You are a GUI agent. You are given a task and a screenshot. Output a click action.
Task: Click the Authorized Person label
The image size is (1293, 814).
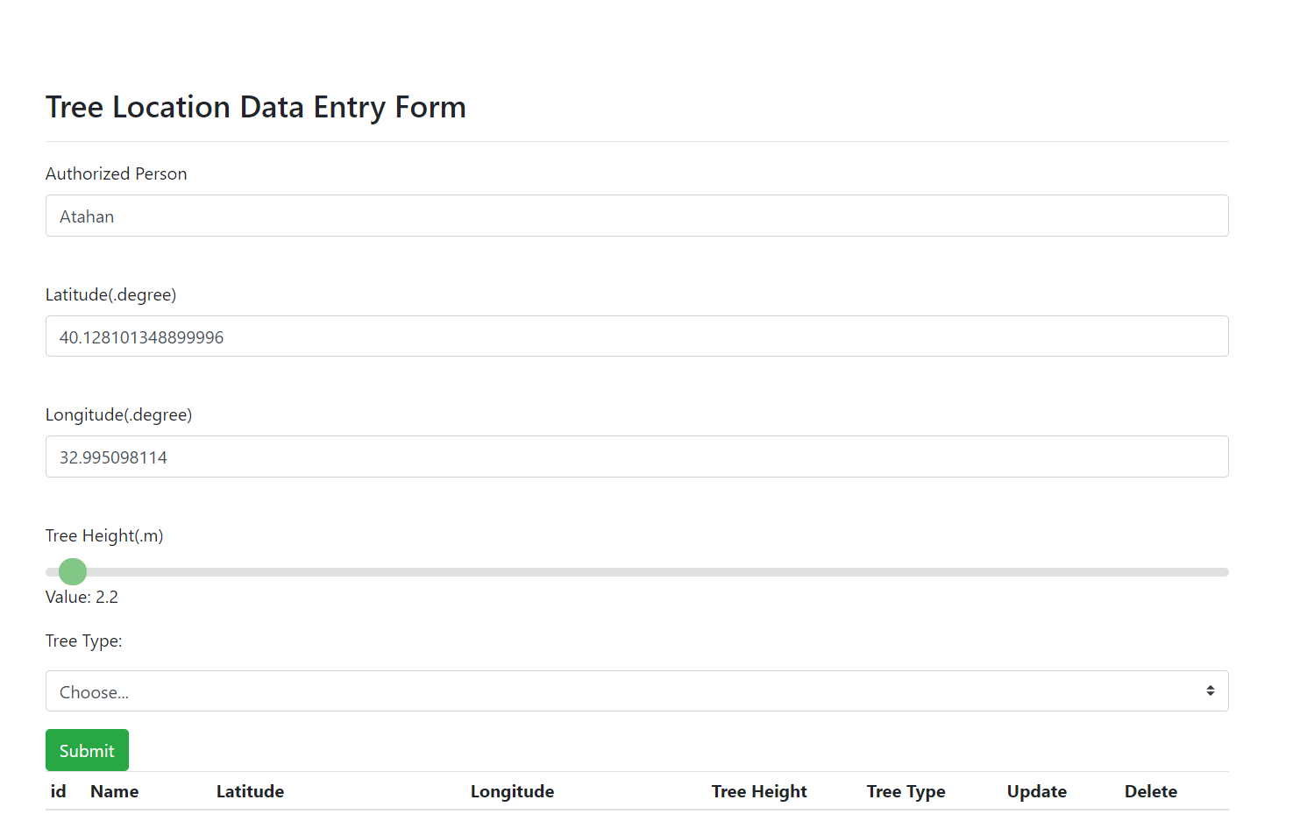tap(116, 173)
